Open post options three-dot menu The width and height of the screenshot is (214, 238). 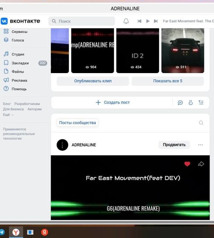[200, 145]
